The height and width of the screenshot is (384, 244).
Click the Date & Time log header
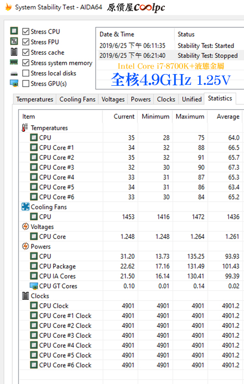[x=135, y=34]
